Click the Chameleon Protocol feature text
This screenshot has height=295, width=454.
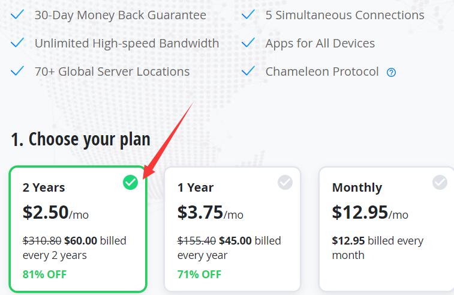click(x=322, y=71)
